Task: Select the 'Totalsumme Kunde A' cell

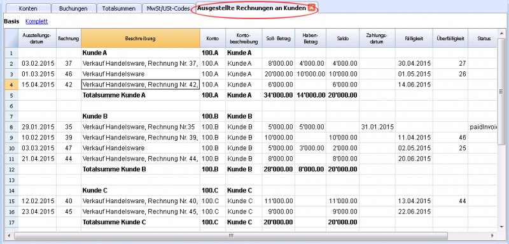Action: (140, 96)
